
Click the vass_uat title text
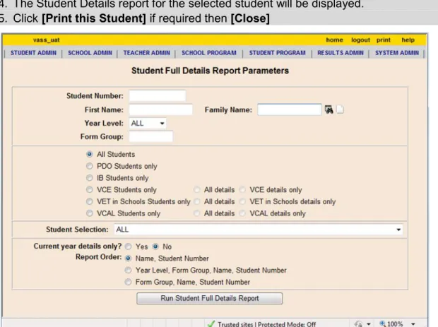tap(47, 40)
